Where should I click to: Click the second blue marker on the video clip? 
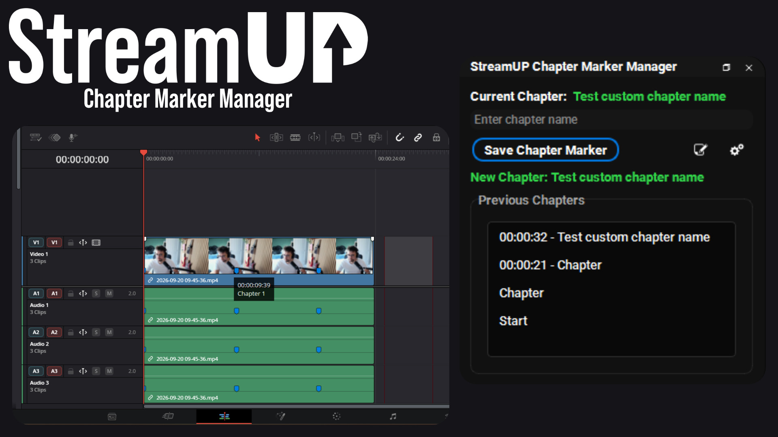pos(319,270)
